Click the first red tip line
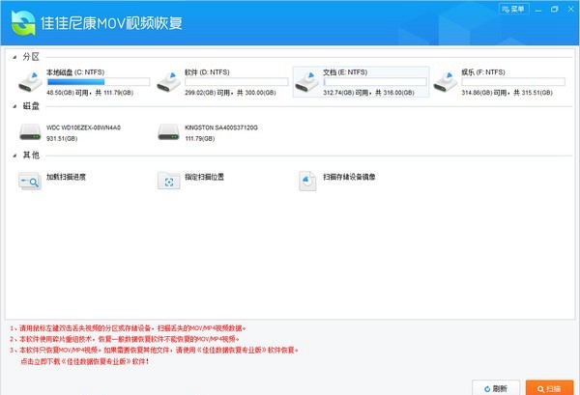Viewport: 580px width, 395px height. (128, 327)
